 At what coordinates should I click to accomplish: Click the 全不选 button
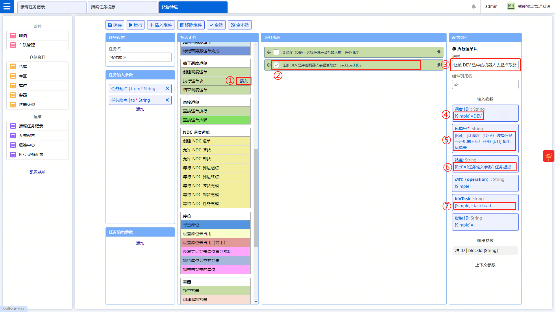(240, 25)
